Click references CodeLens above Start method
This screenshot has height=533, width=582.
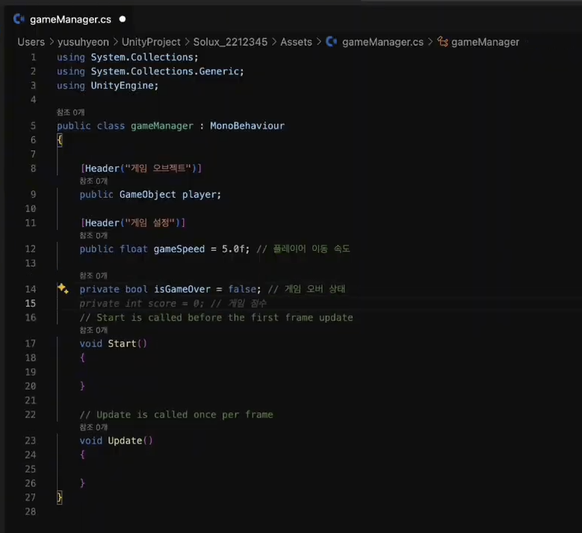point(93,330)
